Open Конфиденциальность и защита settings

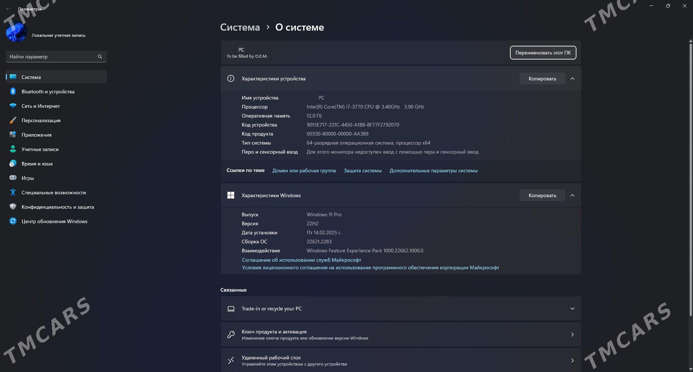pos(56,207)
